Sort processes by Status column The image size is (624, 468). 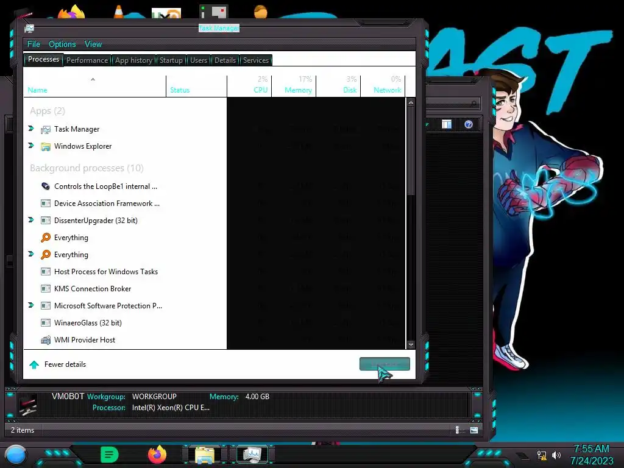click(x=197, y=86)
